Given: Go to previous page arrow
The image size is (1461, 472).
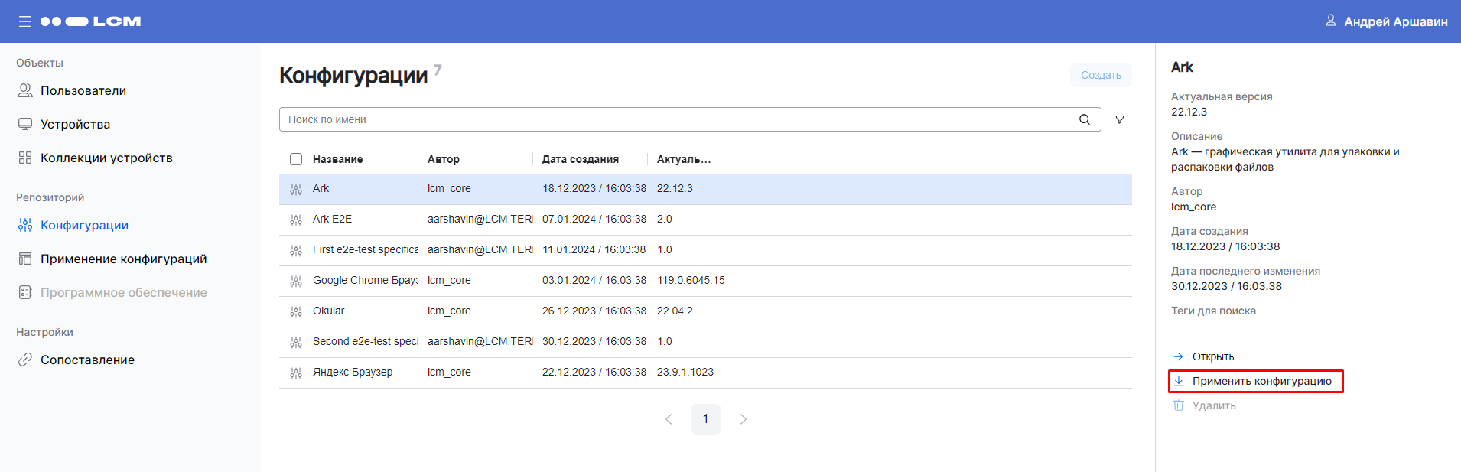Looking at the screenshot, I should tap(669, 419).
